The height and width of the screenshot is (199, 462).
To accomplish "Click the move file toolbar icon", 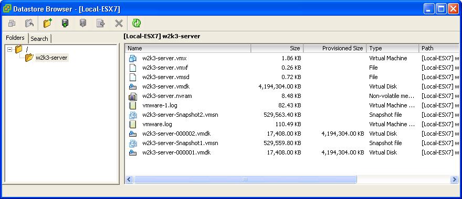I will click(101, 23).
